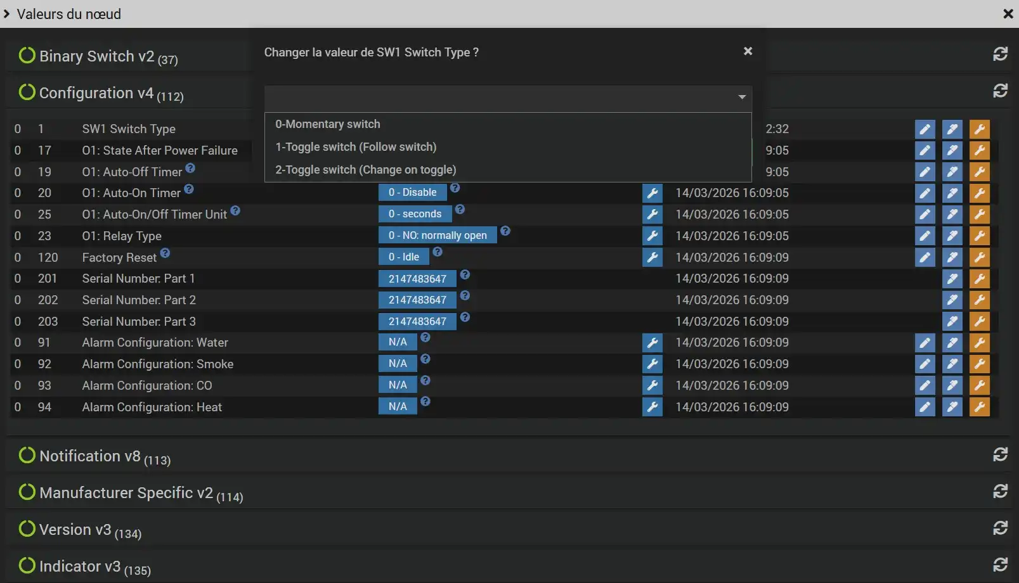1019x583 pixels.
Task: Click blue wrench for Alarm Configuration: Smoke
Action: coord(652,364)
